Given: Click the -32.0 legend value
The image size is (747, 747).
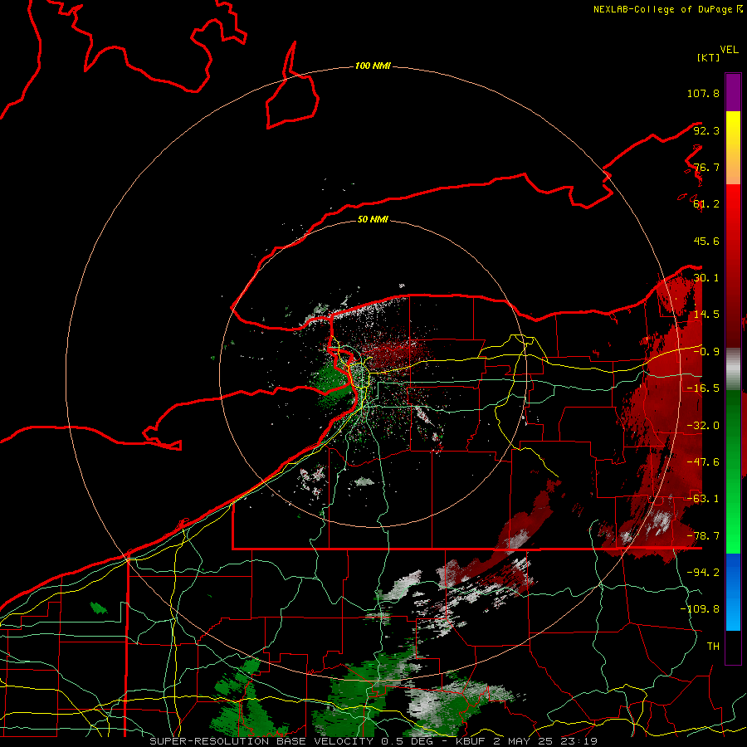Looking at the screenshot, I should (703, 426).
